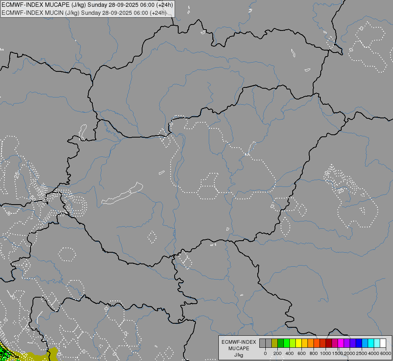Select the pure blue legend swatch
Viewport: 393px width, 361px height.
[x=359, y=343]
